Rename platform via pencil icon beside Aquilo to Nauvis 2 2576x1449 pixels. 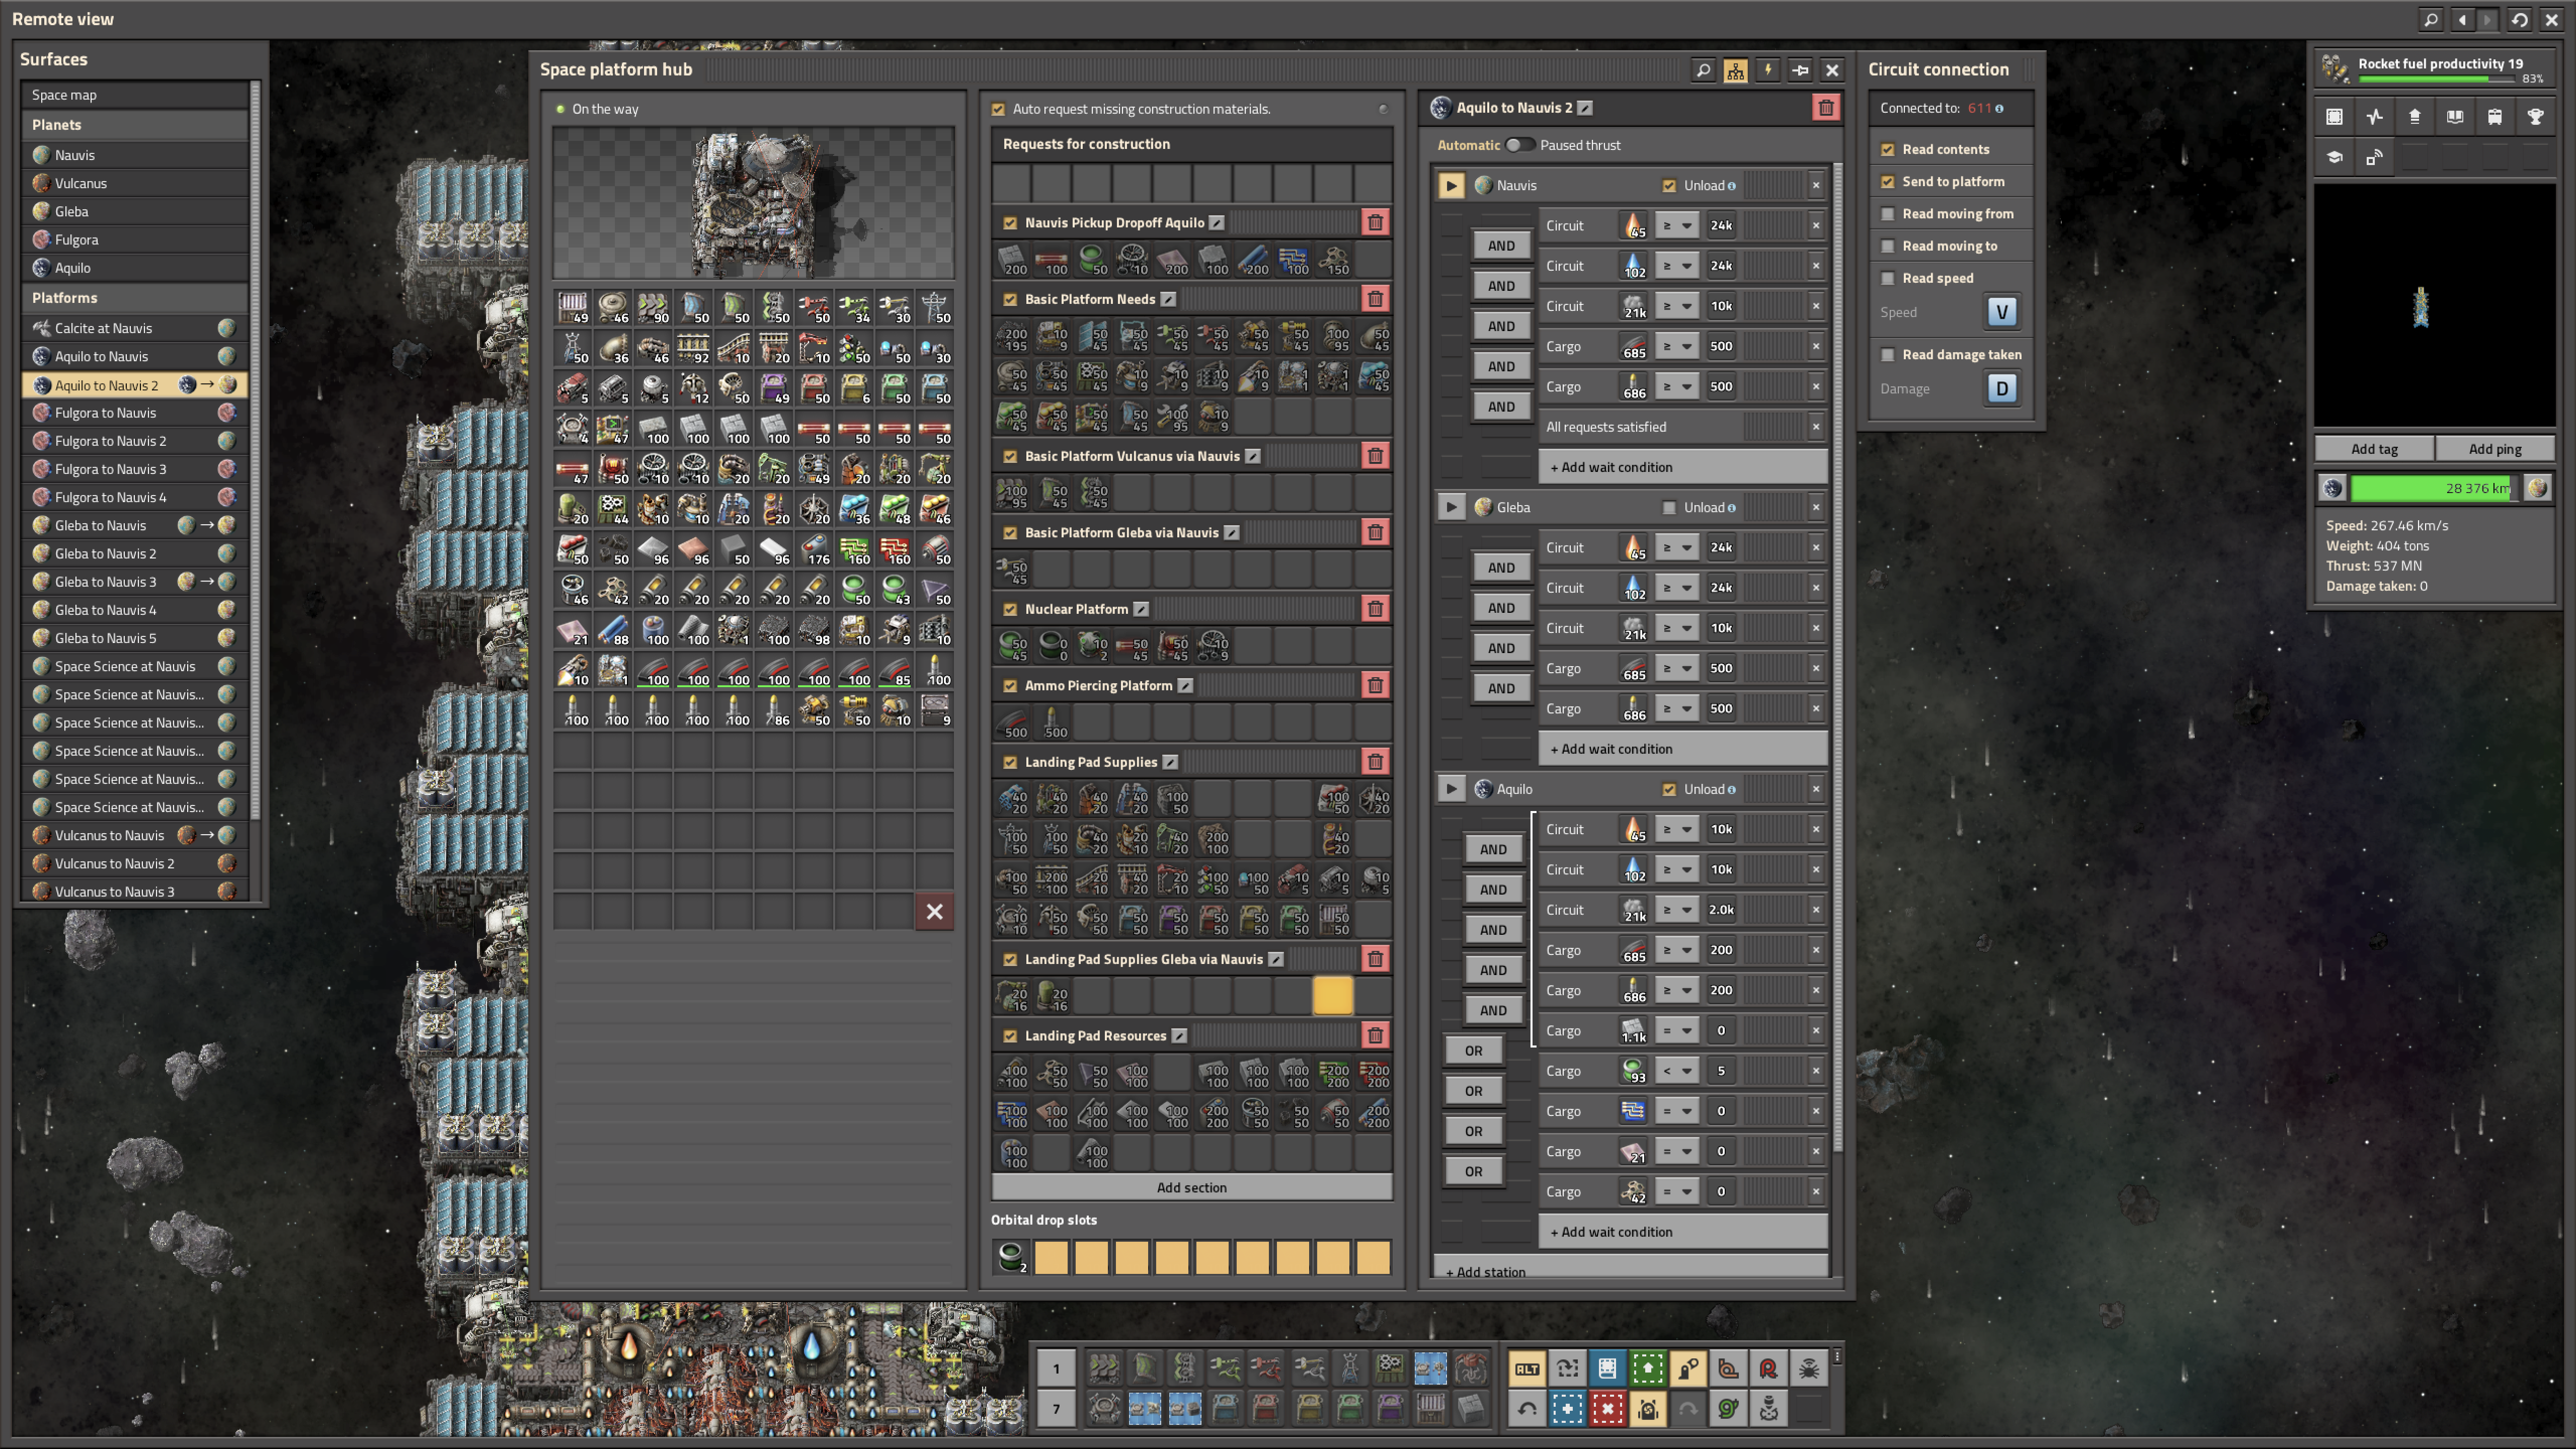(1585, 108)
